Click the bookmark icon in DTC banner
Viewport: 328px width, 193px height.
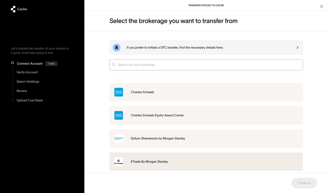tap(116, 48)
